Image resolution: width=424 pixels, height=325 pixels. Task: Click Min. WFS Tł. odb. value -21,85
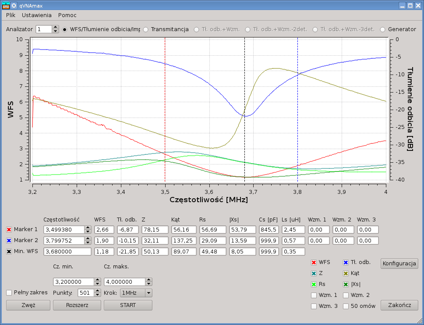point(127,252)
